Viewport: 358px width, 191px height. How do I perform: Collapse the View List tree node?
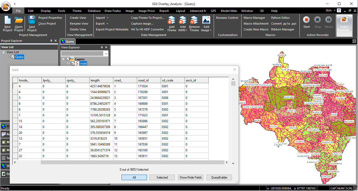(4, 52)
